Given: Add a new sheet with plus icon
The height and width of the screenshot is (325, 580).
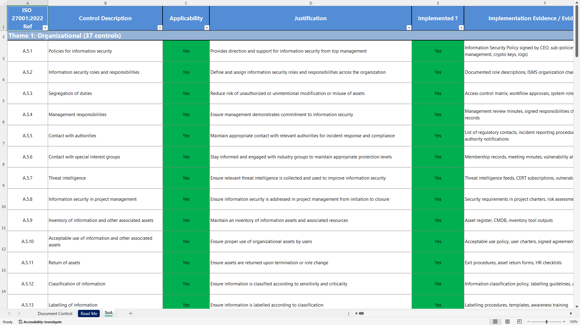Looking at the screenshot, I should pos(131,314).
